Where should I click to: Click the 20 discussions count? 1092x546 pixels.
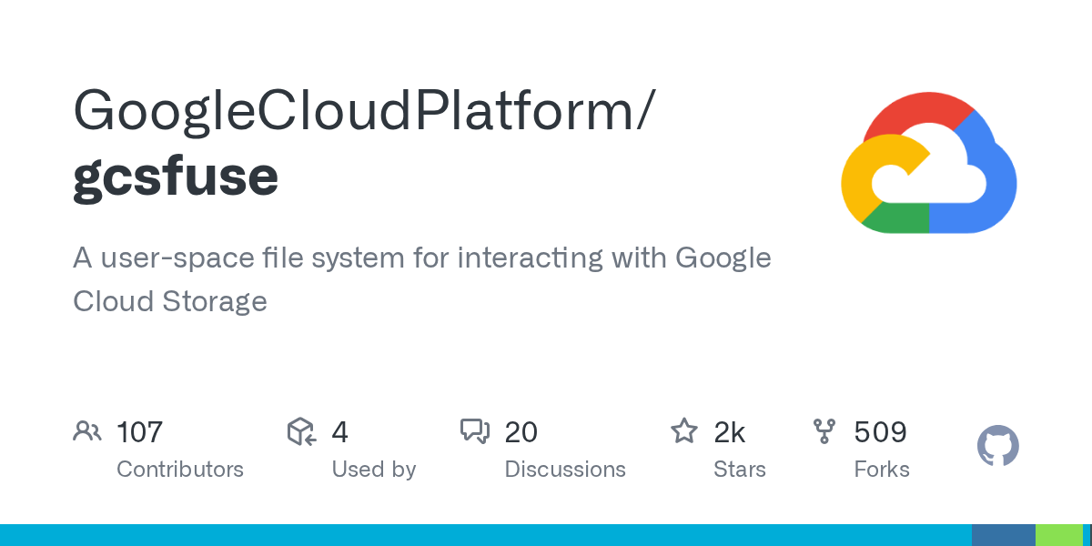click(x=521, y=431)
